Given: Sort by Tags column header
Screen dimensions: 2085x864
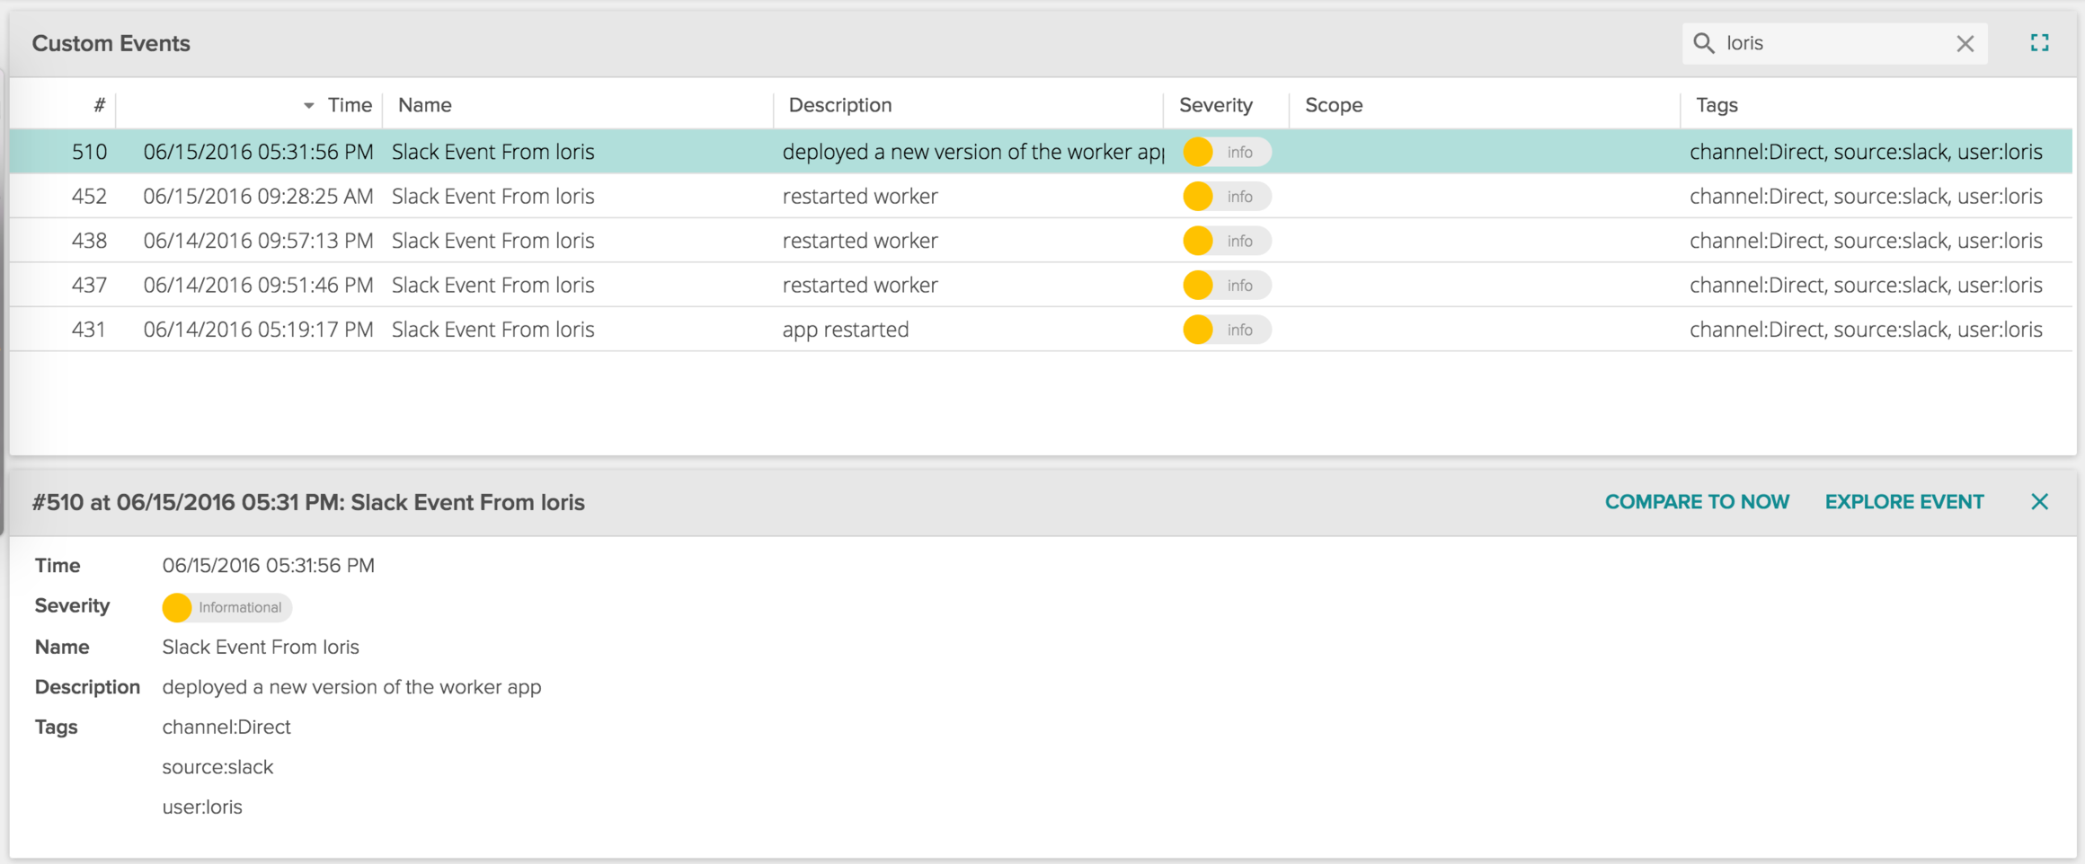Looking at the screenshot, I should pos(1716,105).
